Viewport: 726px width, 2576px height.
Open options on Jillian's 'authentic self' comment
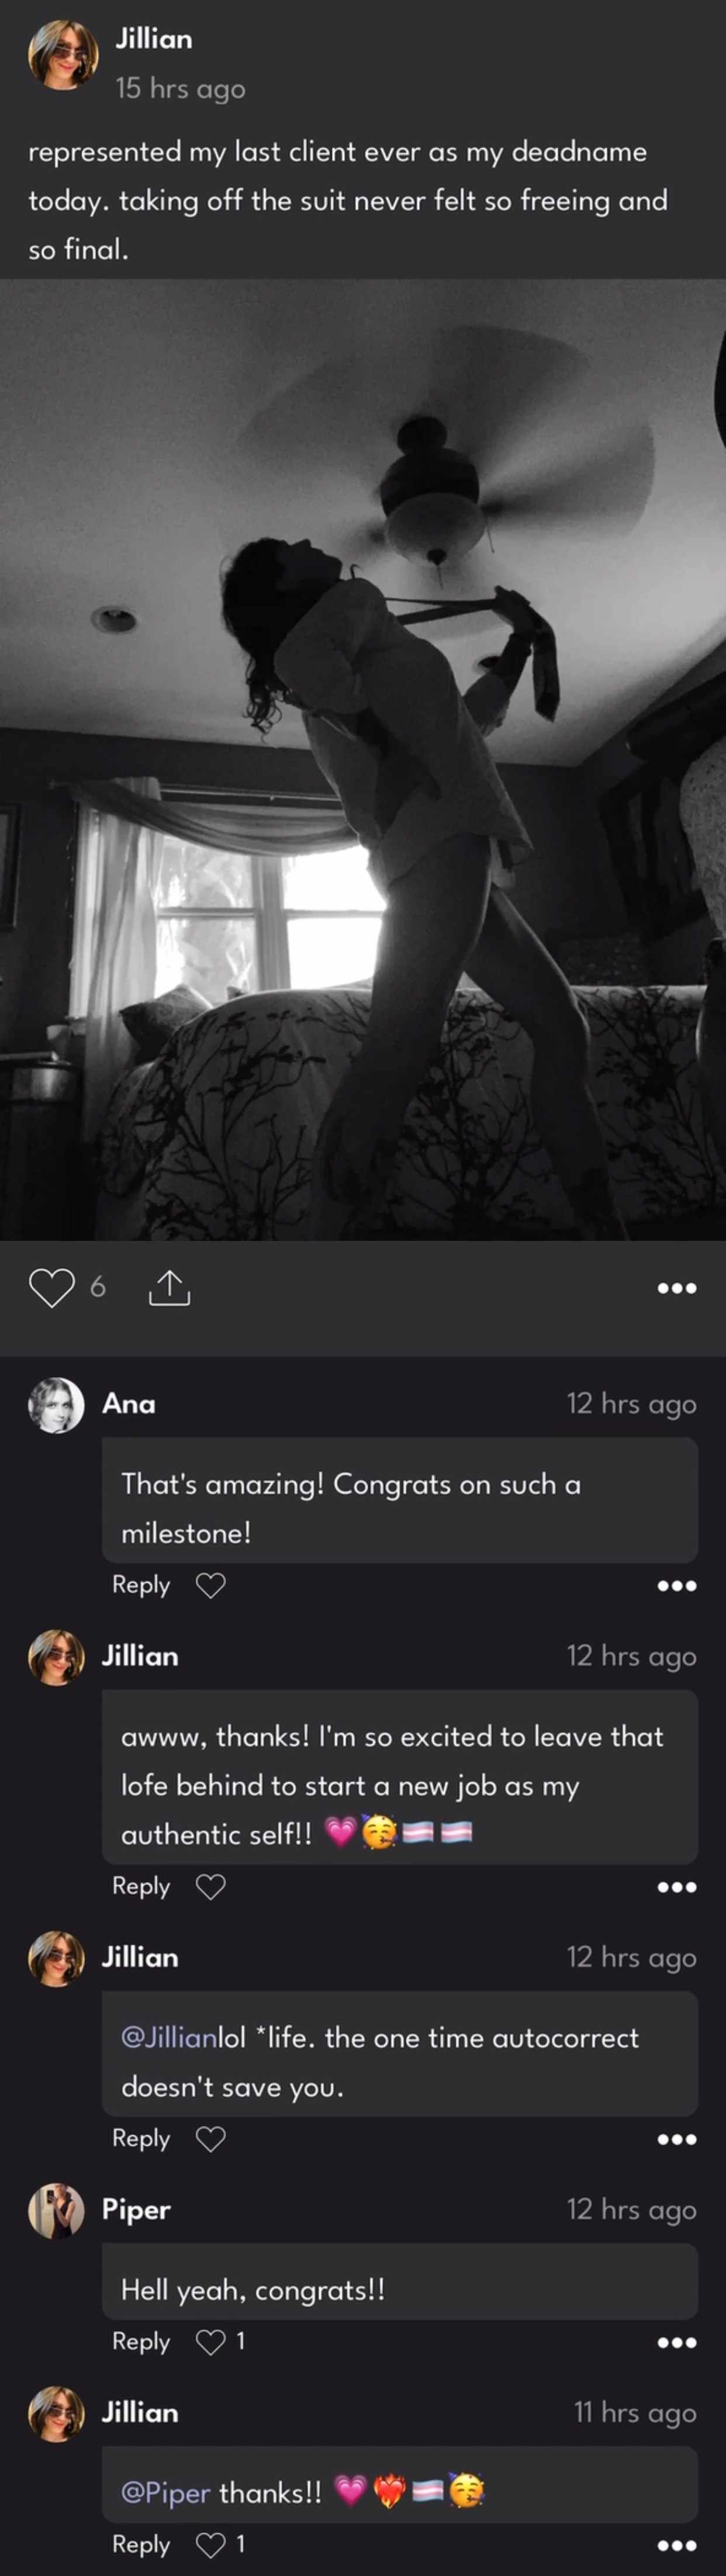pos(677,1888)
